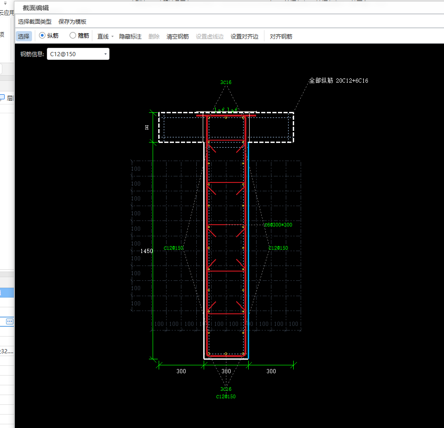Click 保存为模板 menu item
Image resolution: width=444 pixels, height=428 pixels.
pos(72,21)
